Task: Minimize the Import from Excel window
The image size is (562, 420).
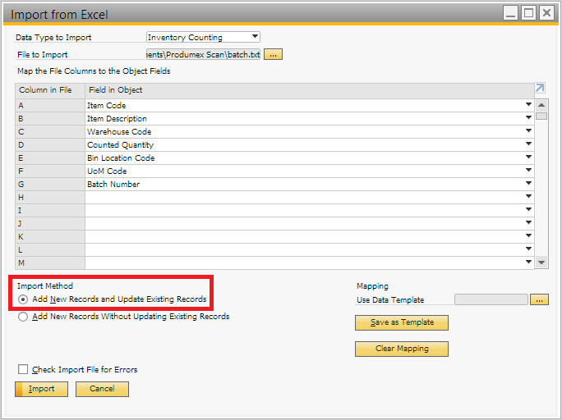Action: pos(511,12)
